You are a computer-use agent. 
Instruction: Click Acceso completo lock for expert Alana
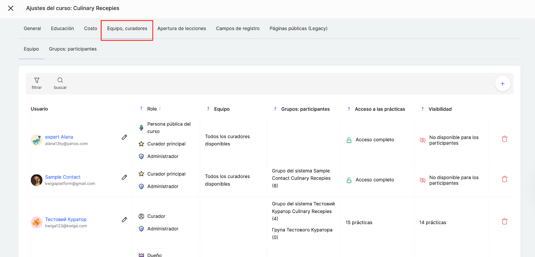click(349, 140)
